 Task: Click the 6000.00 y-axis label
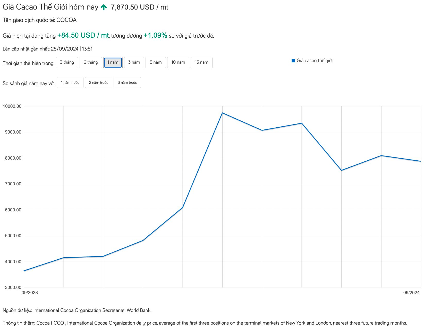click(13, 210)
